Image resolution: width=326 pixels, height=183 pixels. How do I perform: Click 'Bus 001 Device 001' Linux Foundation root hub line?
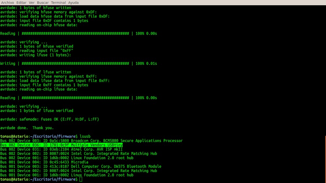(x=67, y=175)
